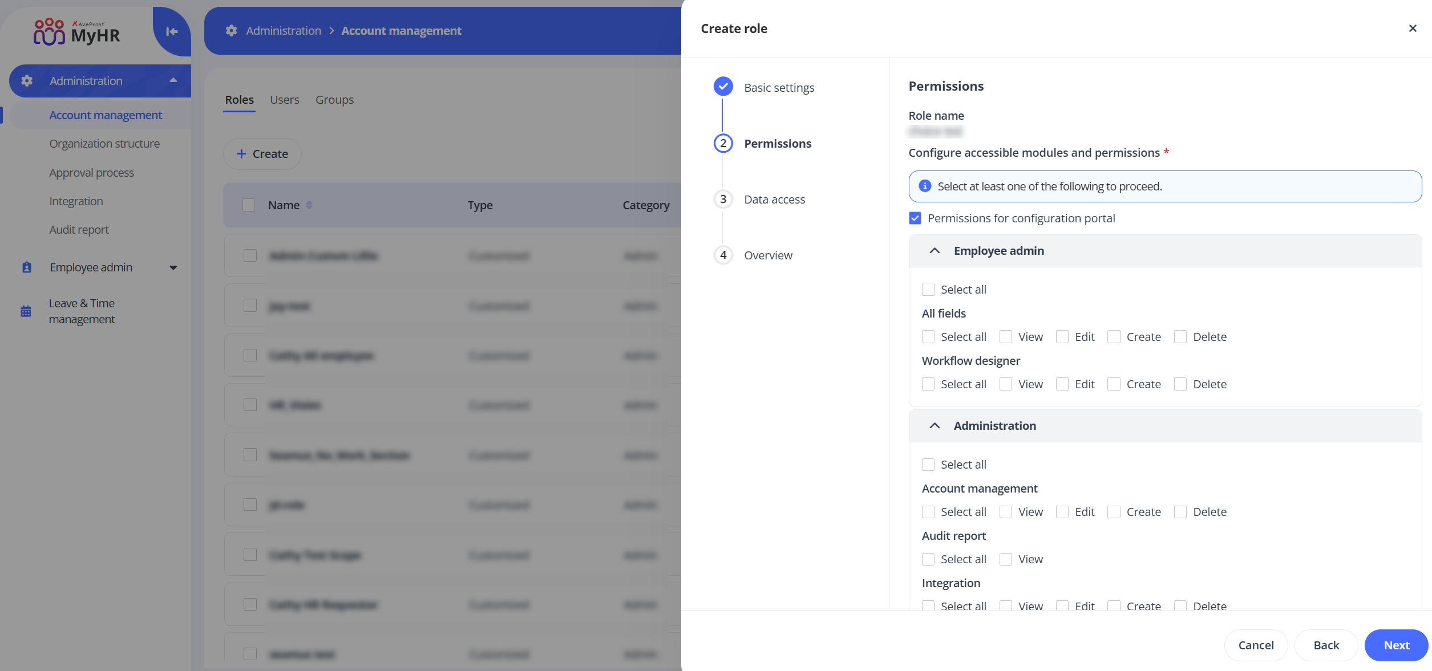The image size is (1432, 671).
Task: Click the Cancel button
Action: pos(1256,645)
